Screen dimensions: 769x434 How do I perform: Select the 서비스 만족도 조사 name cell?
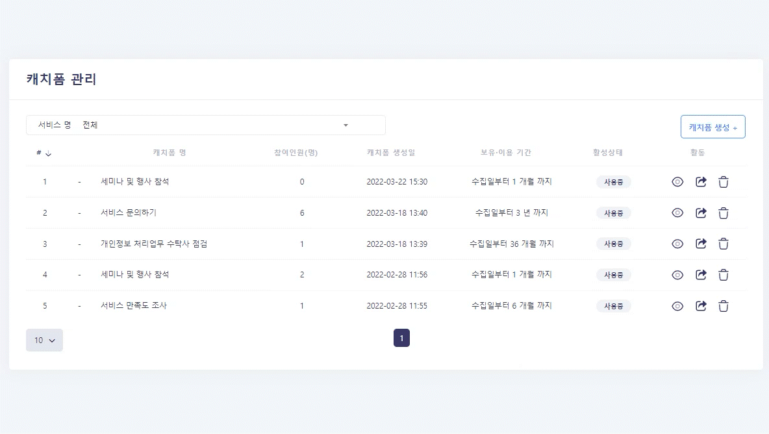[133, 305]
